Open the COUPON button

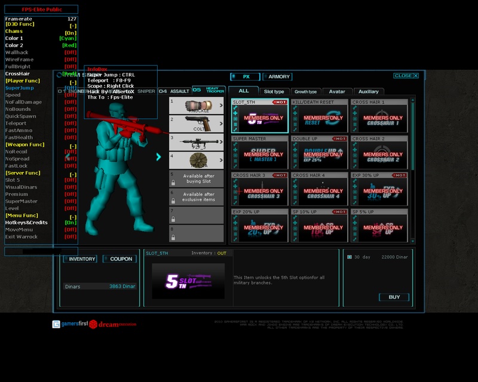coord(119,259)
